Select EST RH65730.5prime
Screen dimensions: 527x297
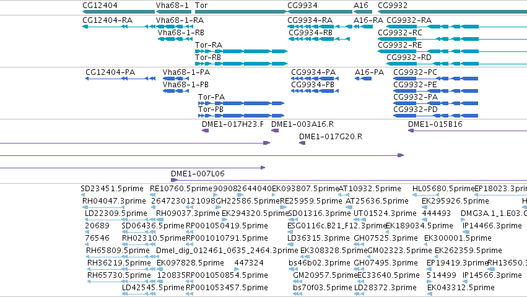point(119,275)
